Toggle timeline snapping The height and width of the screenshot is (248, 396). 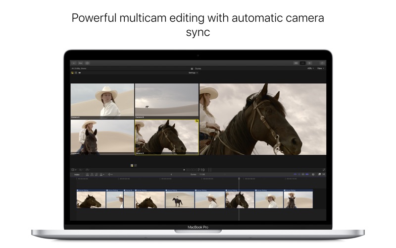tap(307, 175)
